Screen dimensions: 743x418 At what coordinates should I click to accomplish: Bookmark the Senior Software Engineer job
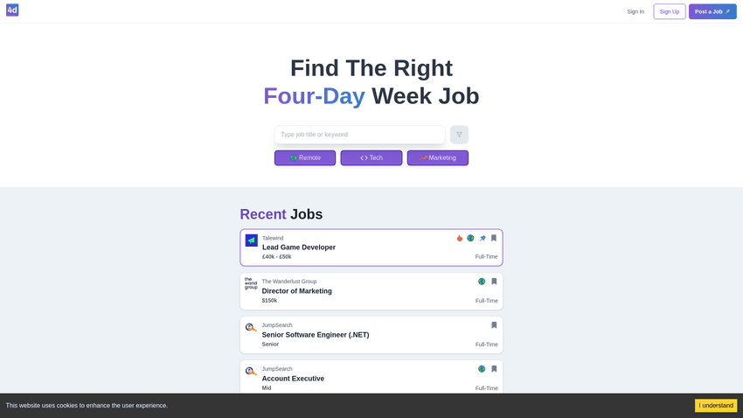[494, 325]
